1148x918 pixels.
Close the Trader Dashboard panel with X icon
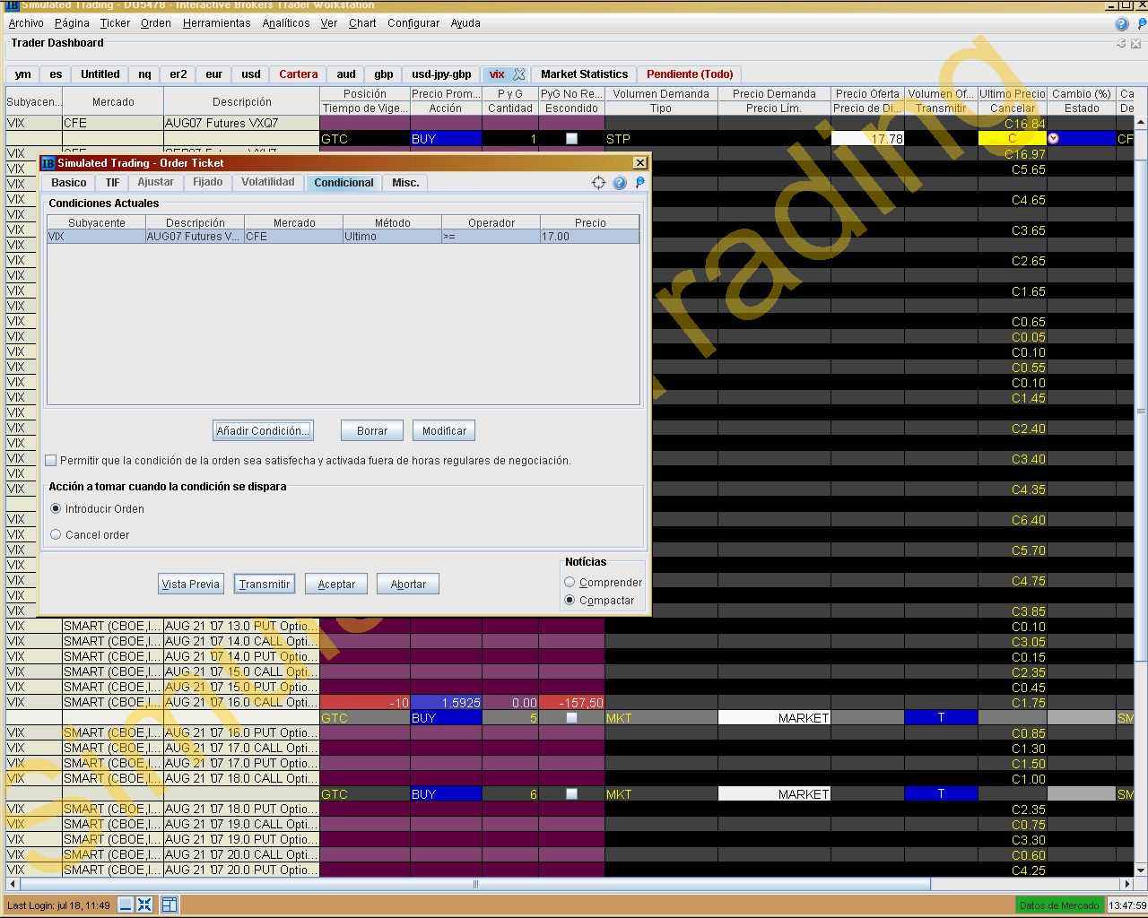(1135, 43)
